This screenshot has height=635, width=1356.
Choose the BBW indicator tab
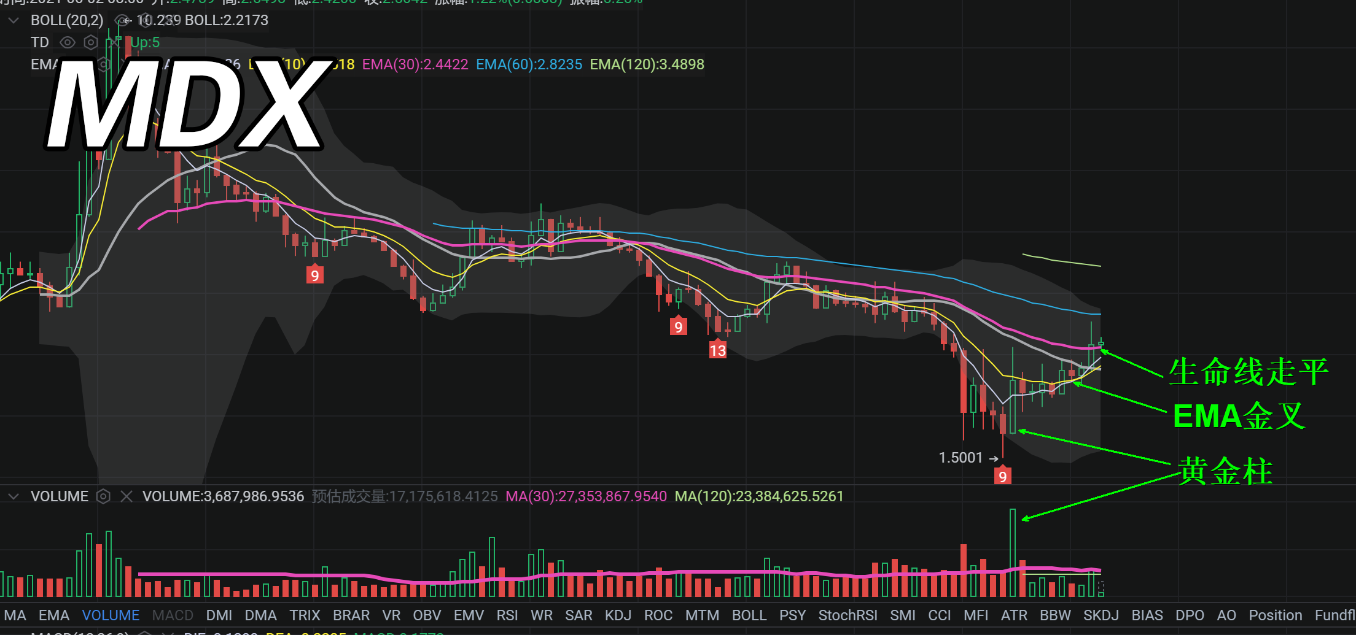click(x=1055, y=615)
